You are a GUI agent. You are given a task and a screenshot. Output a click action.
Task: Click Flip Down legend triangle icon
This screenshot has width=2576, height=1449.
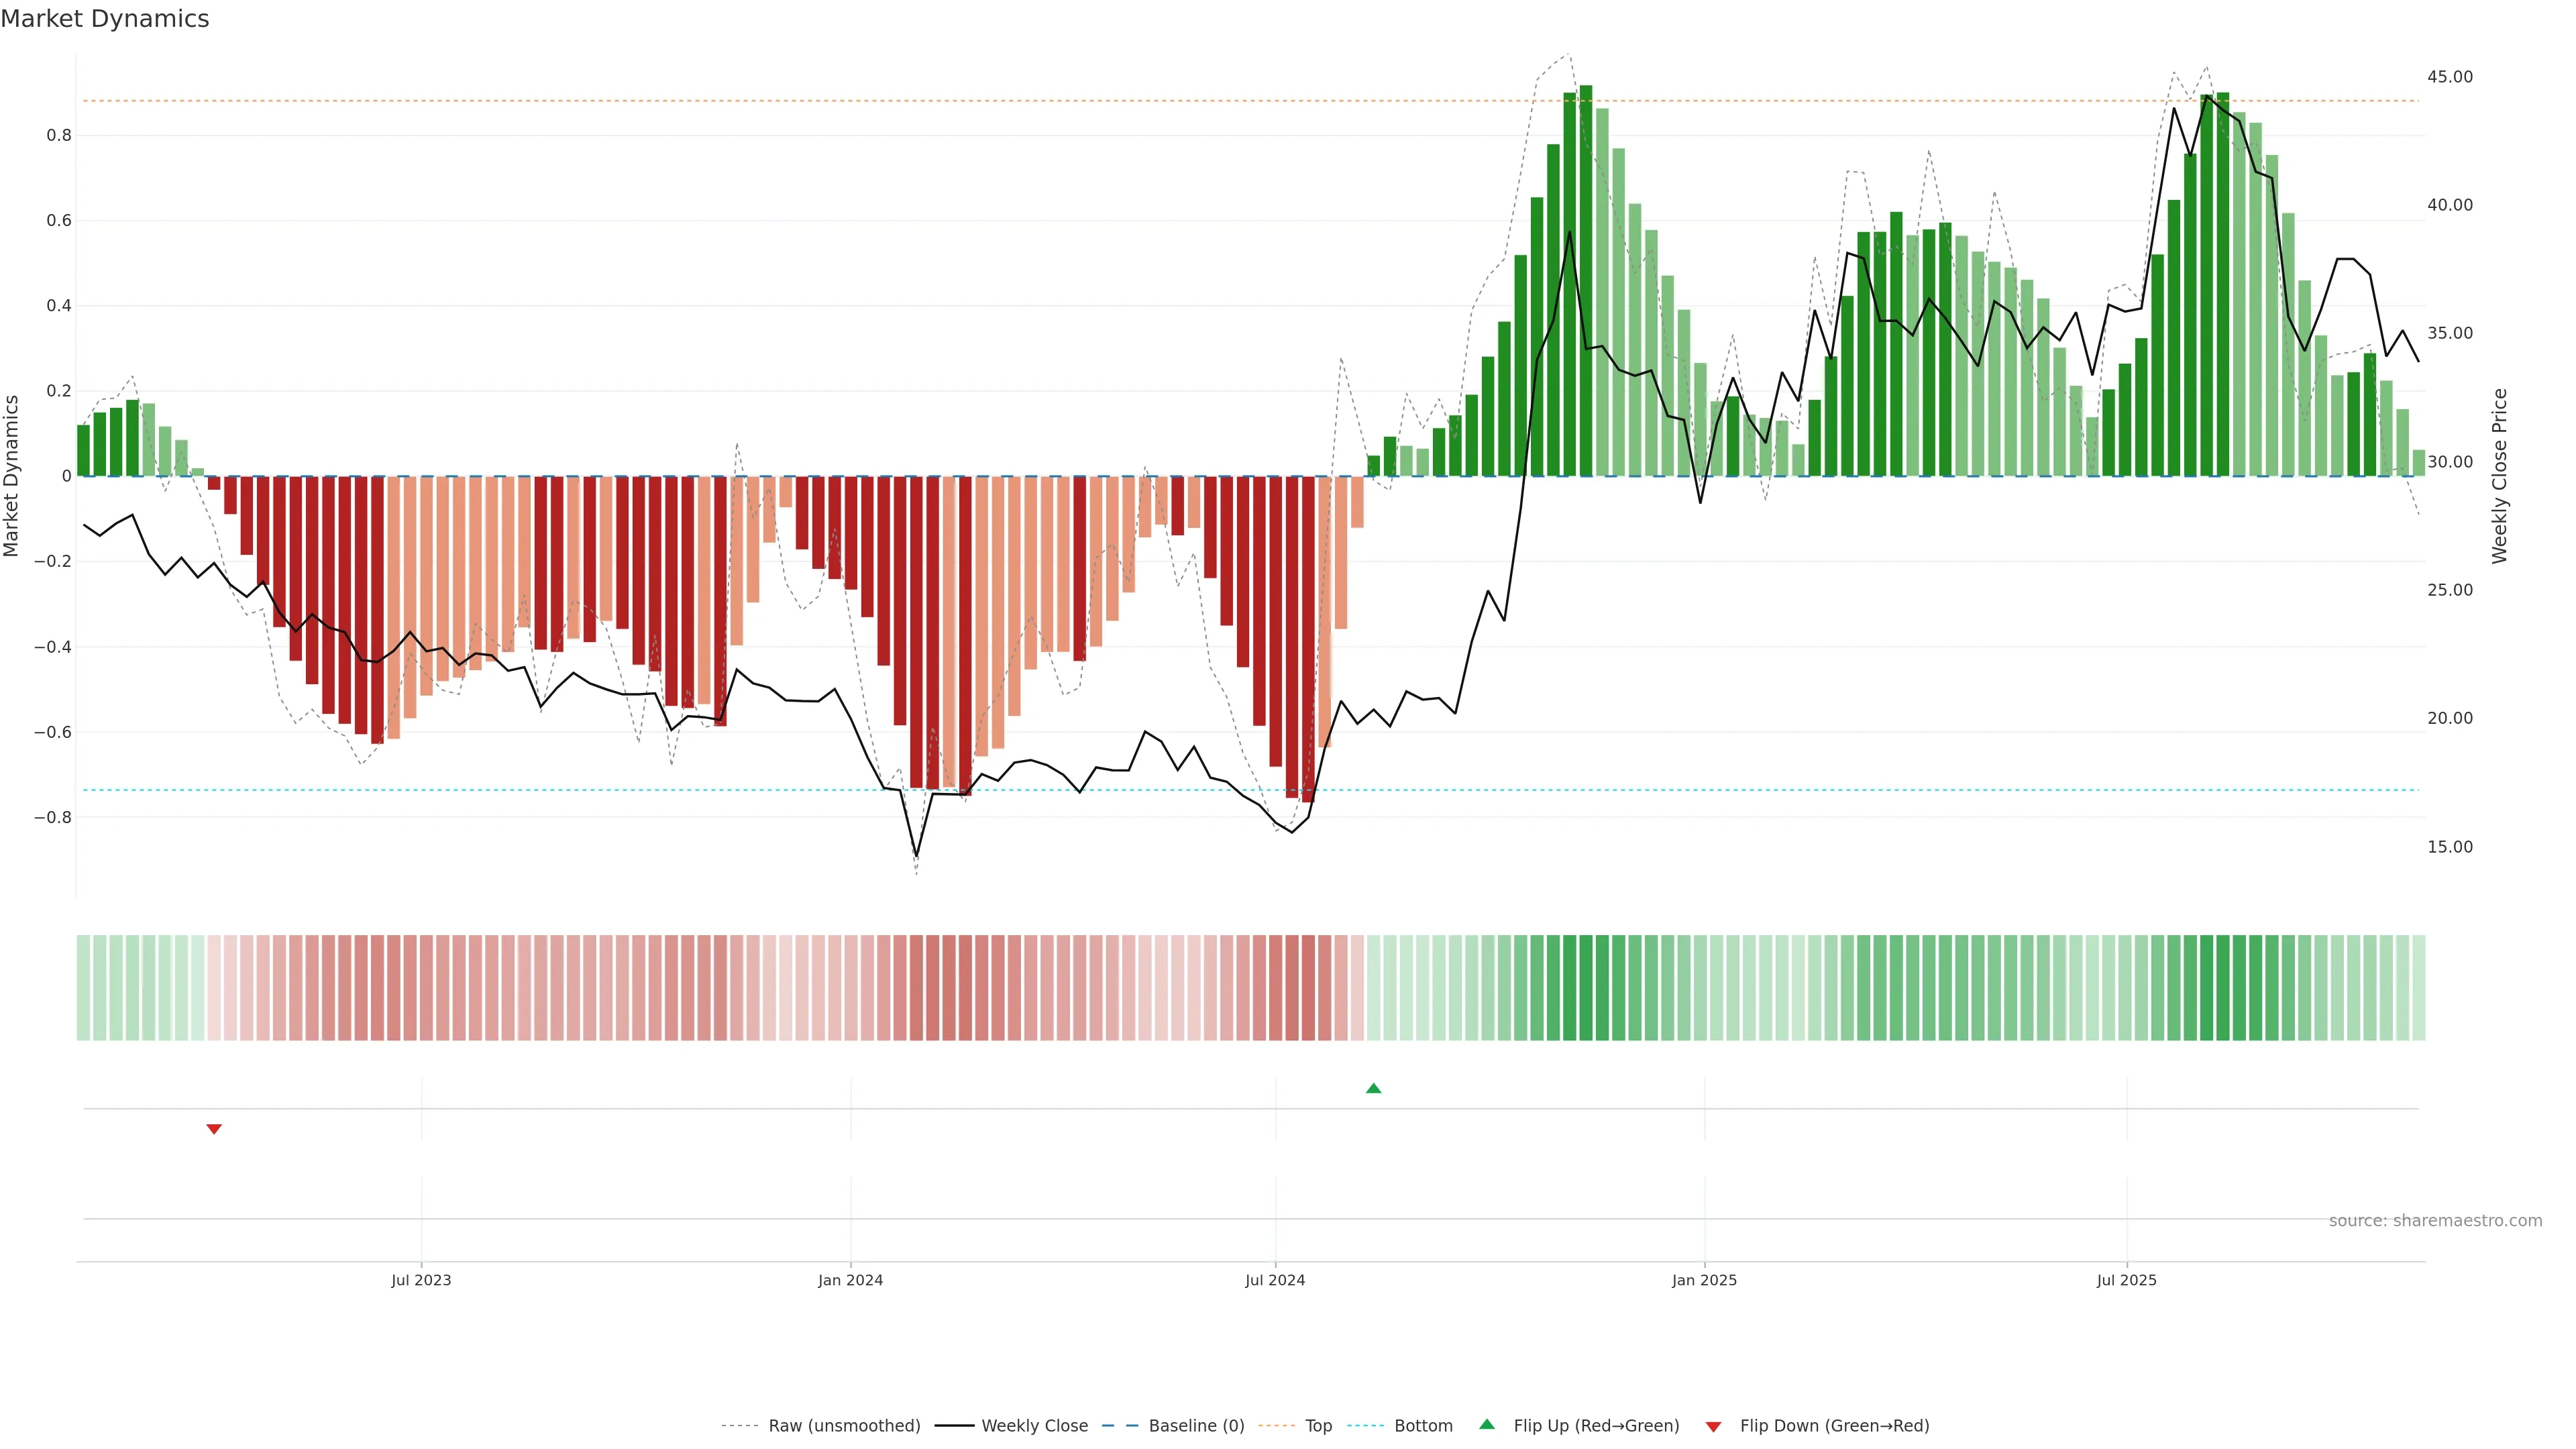pos(1713,1426)
